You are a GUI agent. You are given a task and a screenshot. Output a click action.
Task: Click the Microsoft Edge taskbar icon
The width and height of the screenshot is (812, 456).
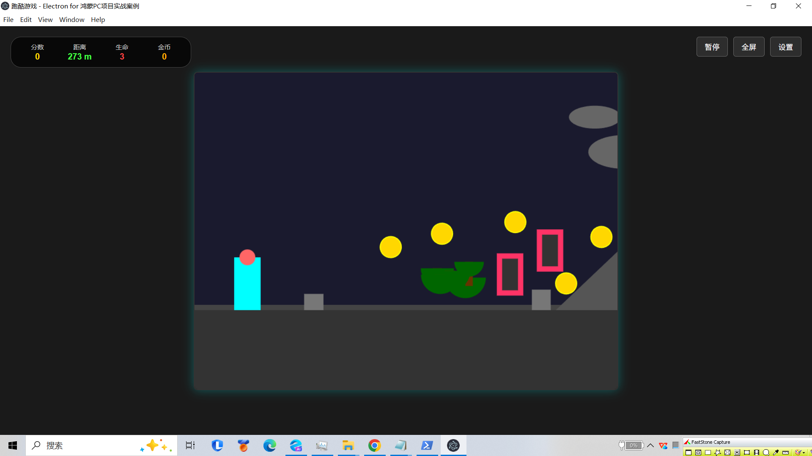pos(269,445)
